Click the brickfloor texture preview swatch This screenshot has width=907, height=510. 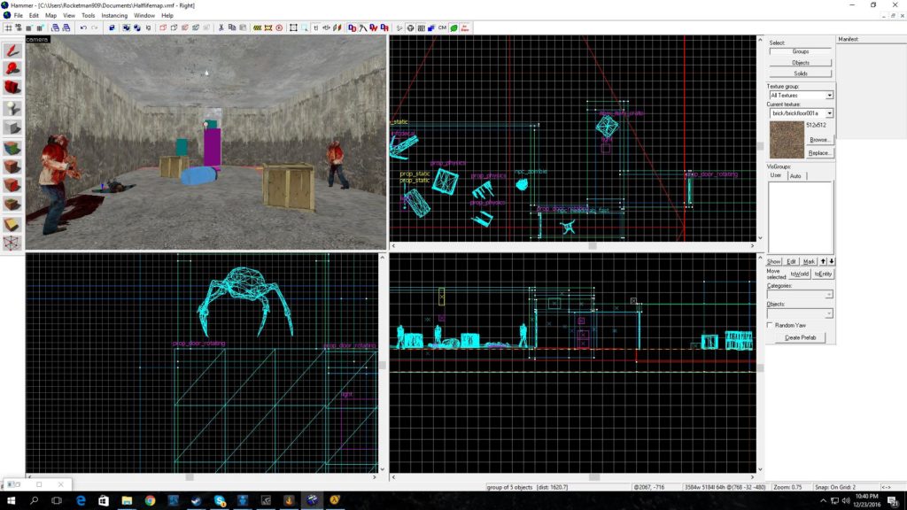[x=787, y=140]
